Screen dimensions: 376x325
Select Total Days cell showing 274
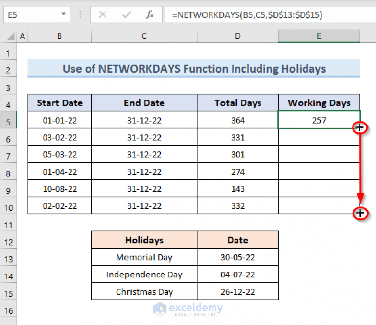point(237,172)
